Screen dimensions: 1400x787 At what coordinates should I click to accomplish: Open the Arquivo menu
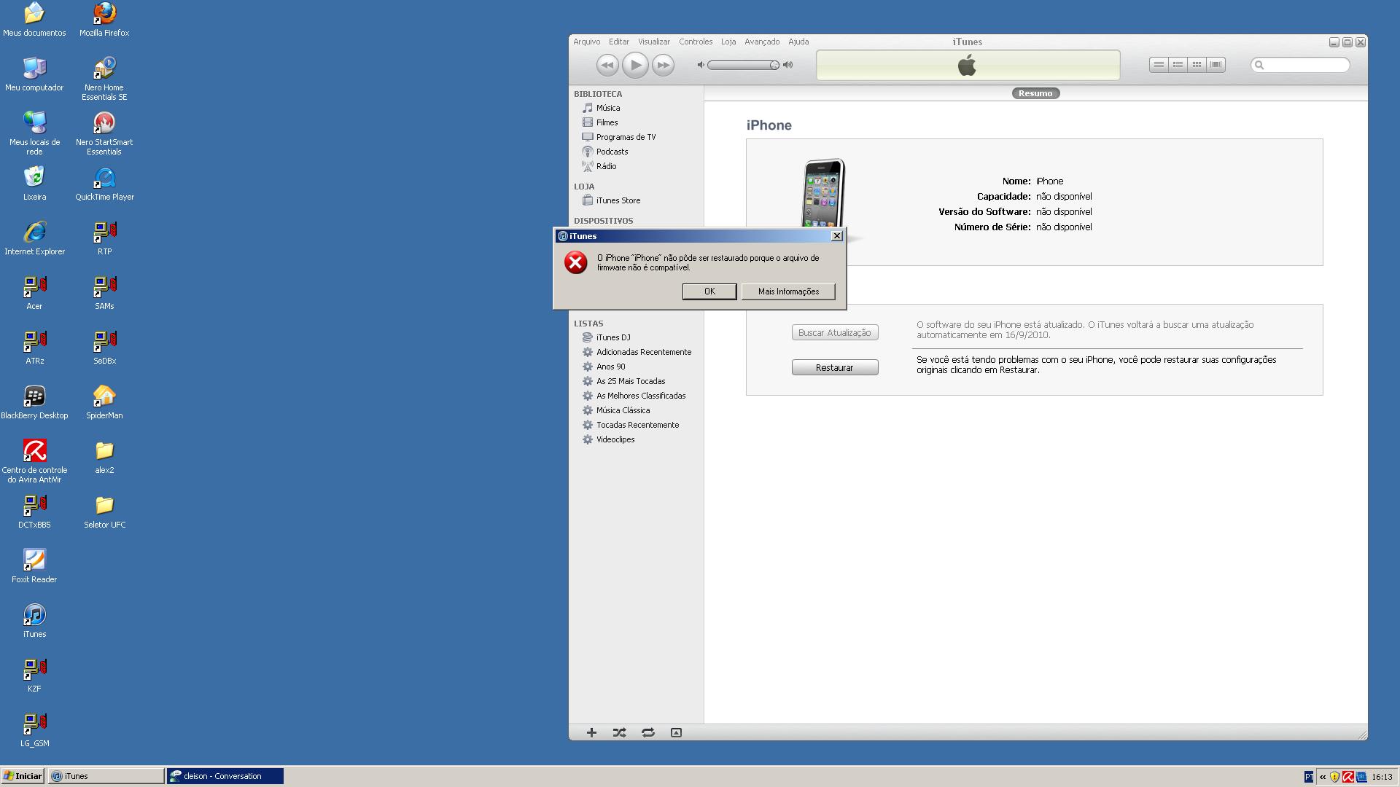(586, 42)
